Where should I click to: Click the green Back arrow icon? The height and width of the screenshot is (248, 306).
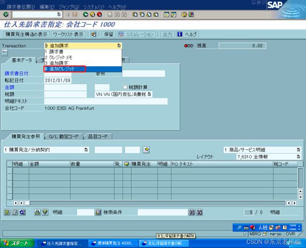(86, 15)
